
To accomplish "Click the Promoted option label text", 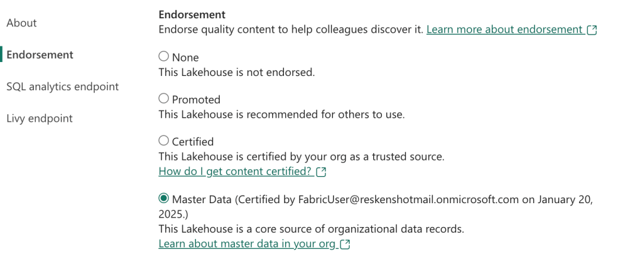I will pyautogui.click(x=196, y=99).
